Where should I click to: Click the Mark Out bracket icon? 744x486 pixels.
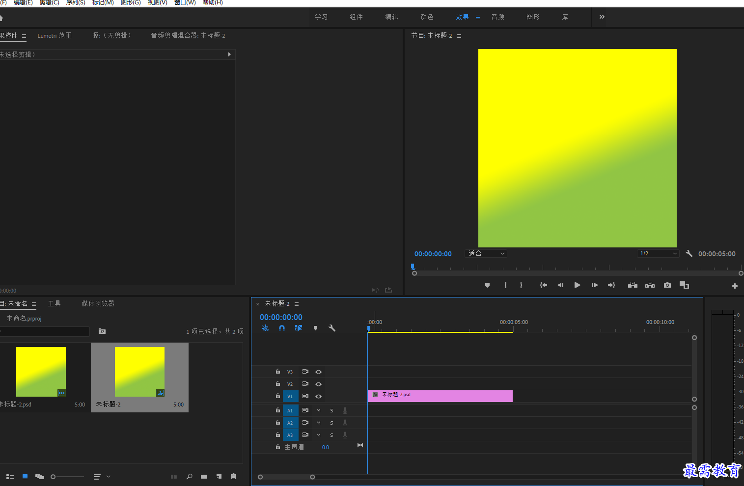coord(521,285)
